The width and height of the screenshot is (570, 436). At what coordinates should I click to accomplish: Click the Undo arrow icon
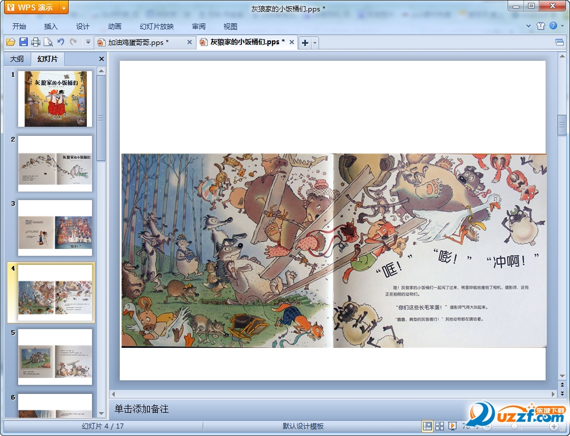coord(61,42)
